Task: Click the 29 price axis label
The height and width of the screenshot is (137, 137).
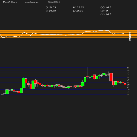Action: (x=129, y=85)
